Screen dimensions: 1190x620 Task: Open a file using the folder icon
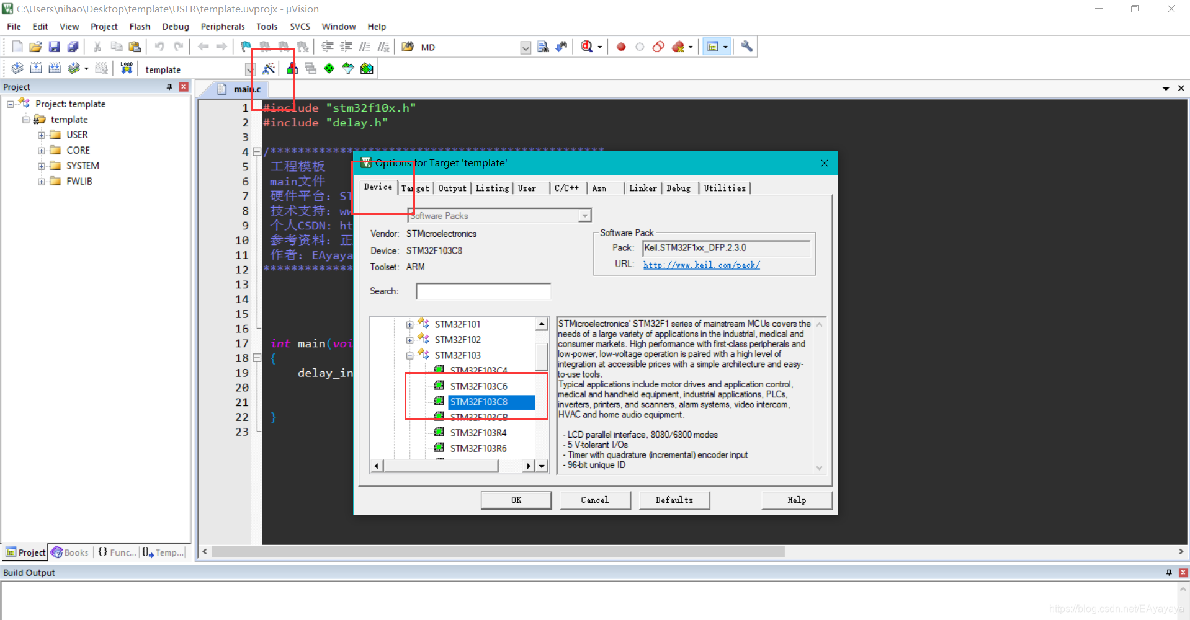point(36,46)
